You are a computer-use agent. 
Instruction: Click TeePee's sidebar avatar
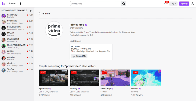(4, 70)
